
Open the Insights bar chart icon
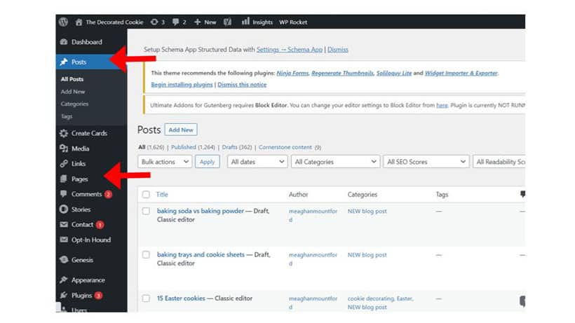(245, 22)
